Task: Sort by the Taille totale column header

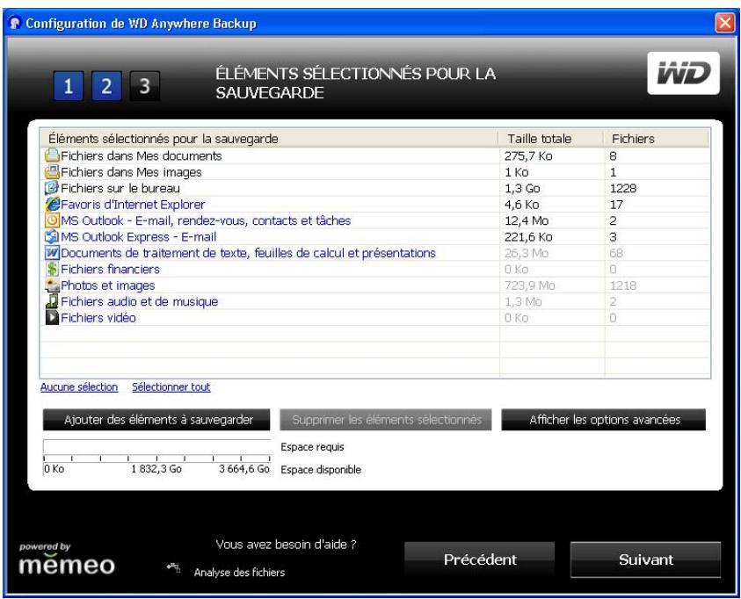Action: click(551, 139)
